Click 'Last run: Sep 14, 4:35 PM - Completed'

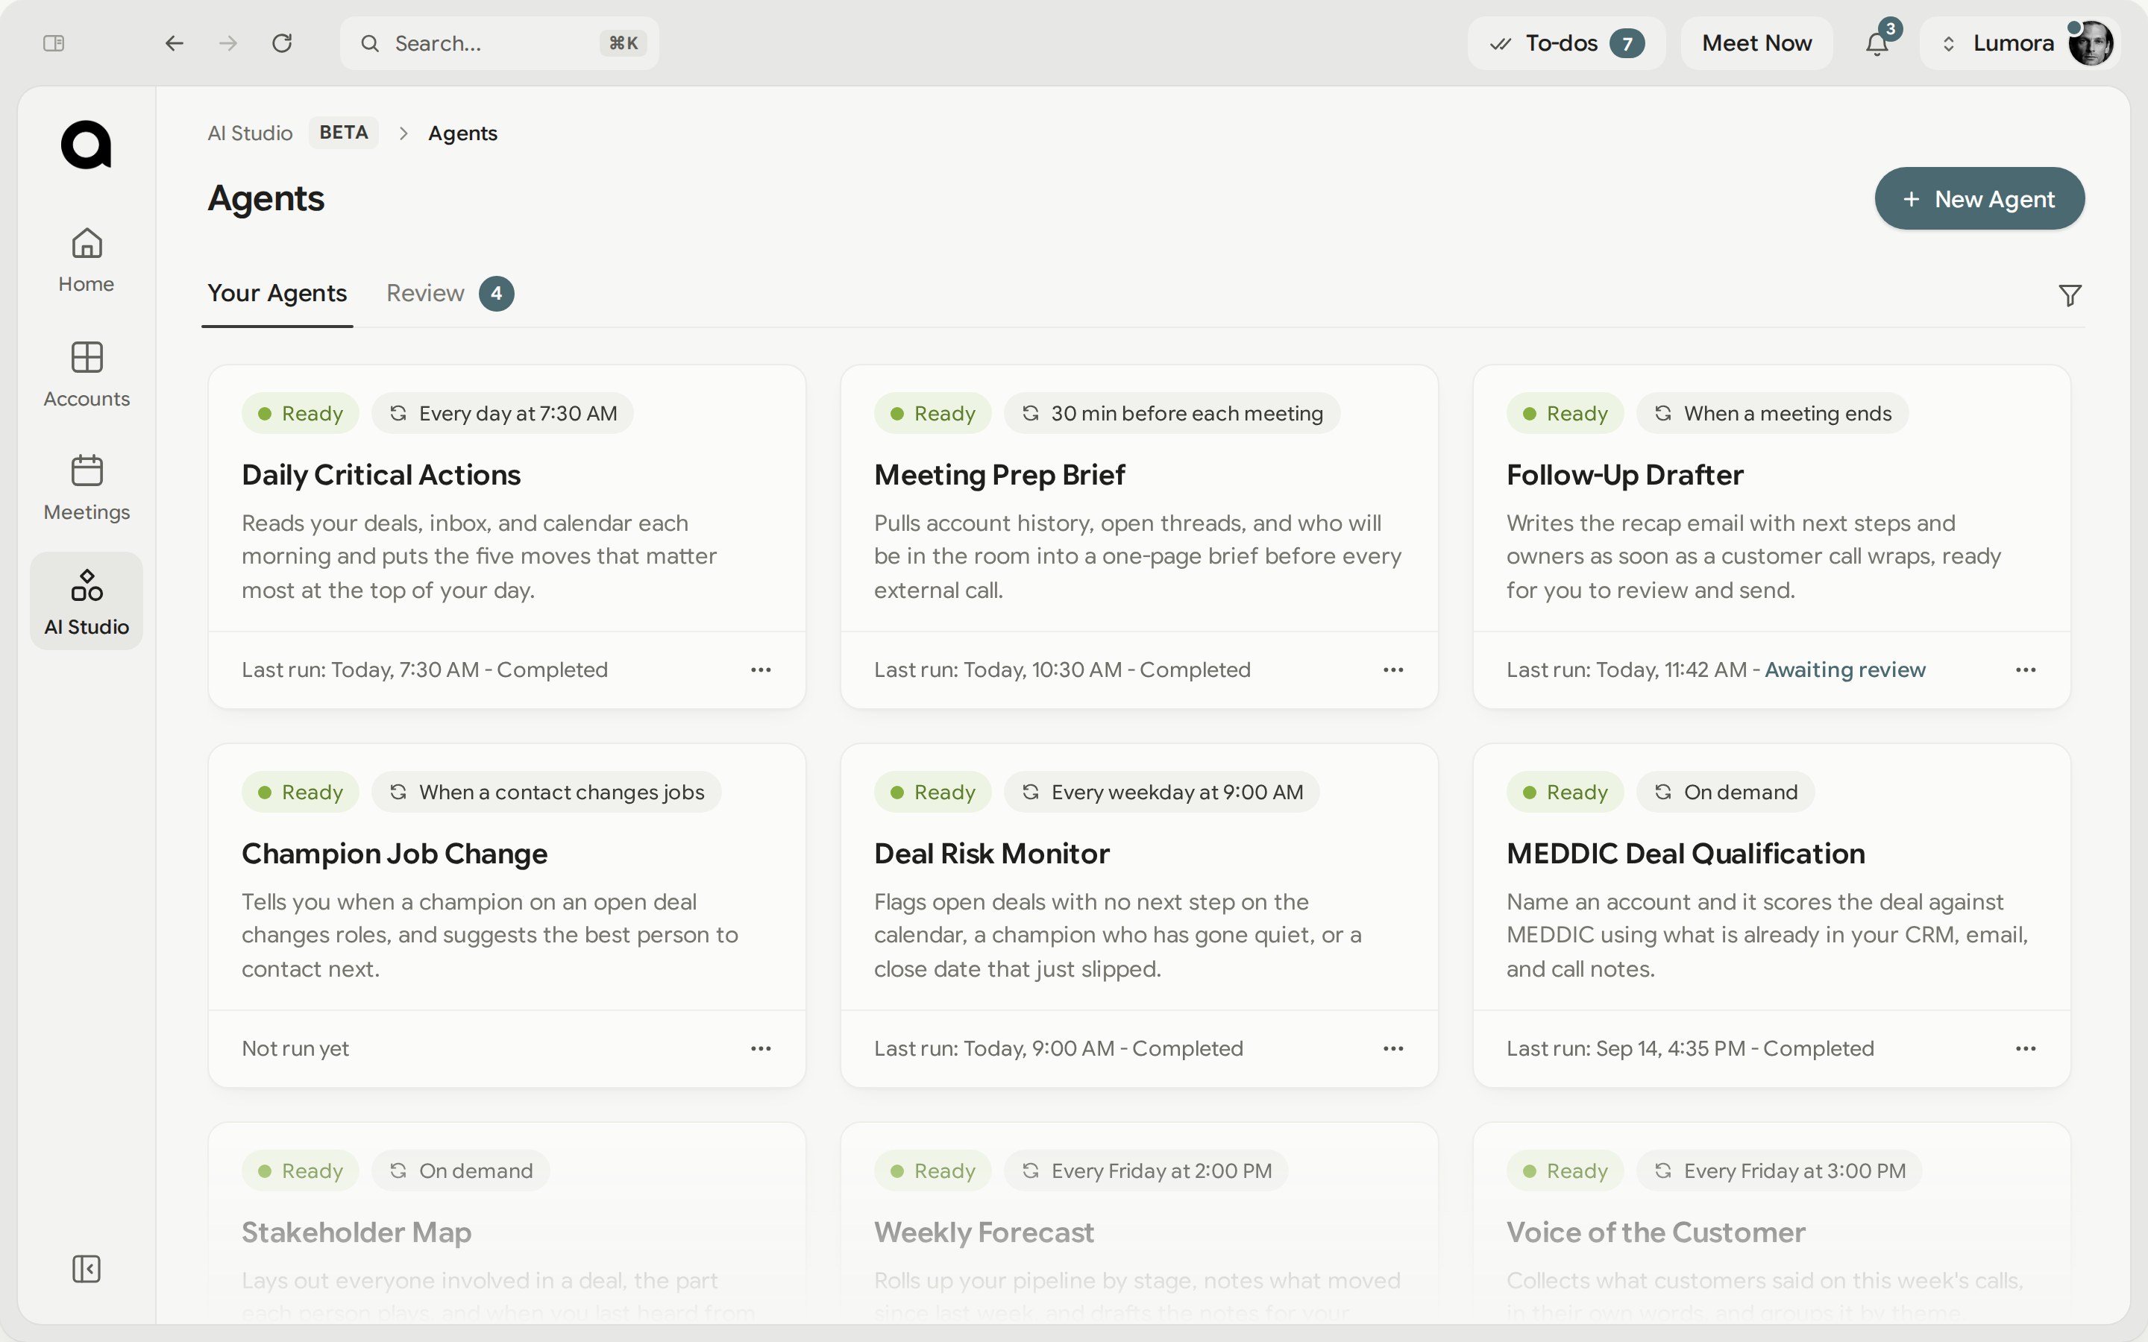coord(1690,1049)
